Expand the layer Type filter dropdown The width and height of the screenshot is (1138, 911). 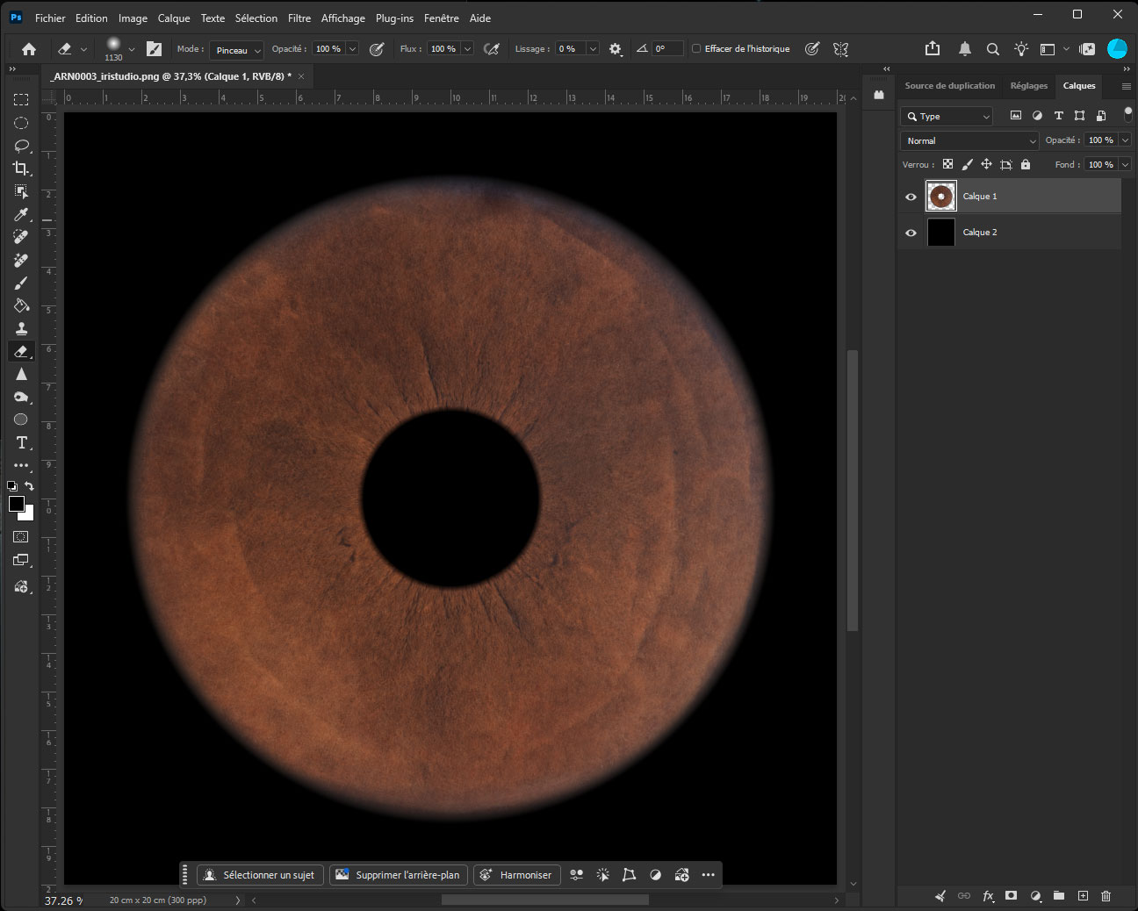tap(947, 116)
